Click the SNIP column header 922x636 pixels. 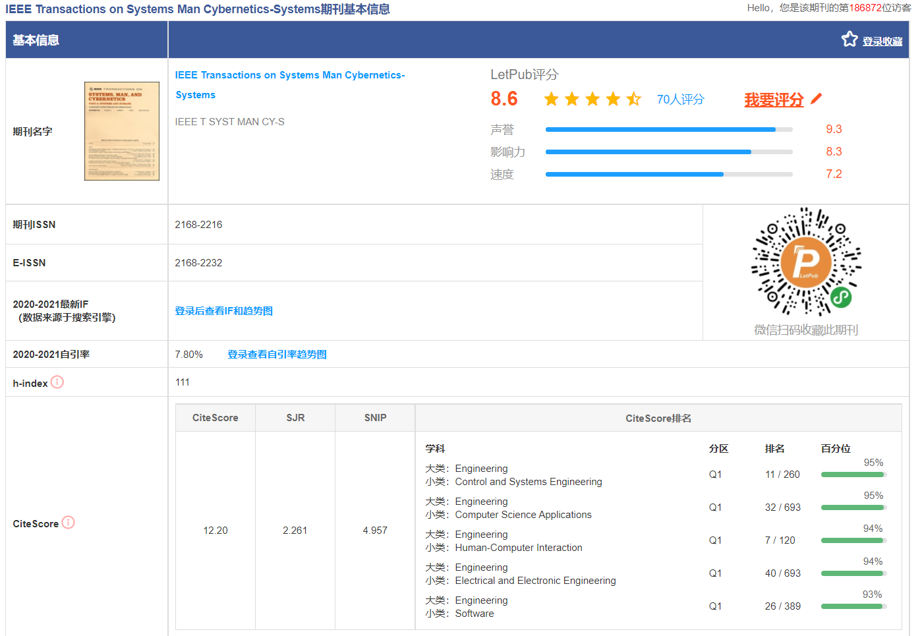click(375, 418)
